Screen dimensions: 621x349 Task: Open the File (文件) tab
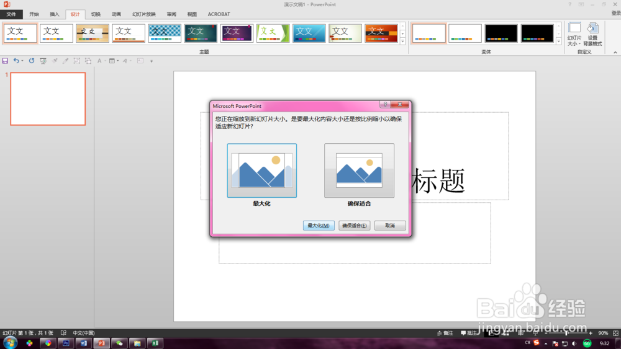(11, 14)
